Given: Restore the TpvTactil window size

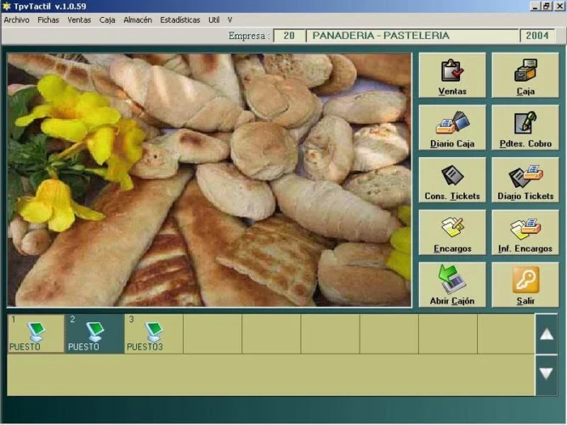Looking at the screenshot, I should tap(547, 6).
